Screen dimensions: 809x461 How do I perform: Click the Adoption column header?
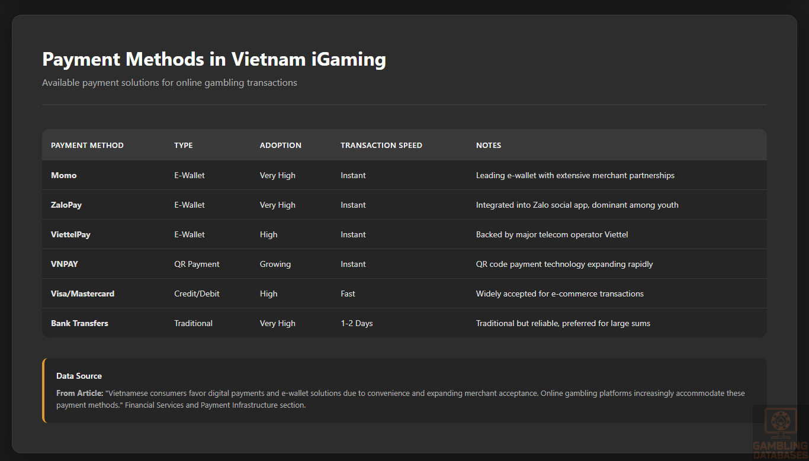click(280, 146)
